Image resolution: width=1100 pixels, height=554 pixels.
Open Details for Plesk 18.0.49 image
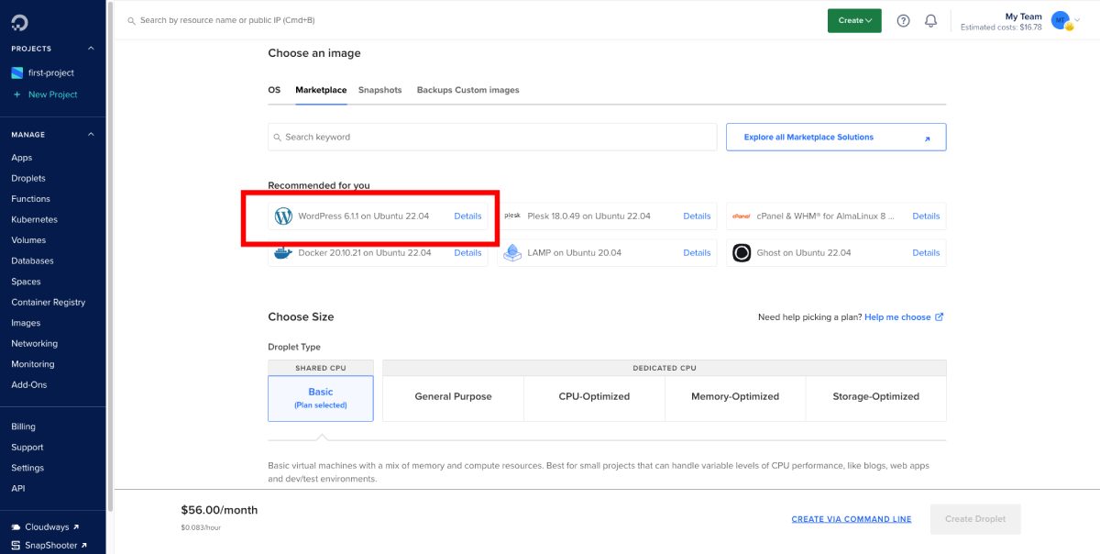[x=697, y=216]
